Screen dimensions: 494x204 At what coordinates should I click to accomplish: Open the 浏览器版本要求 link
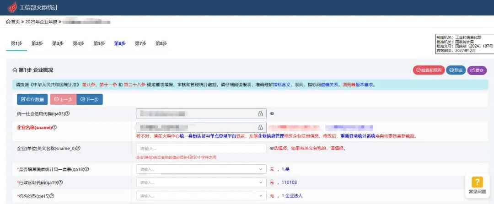[359, 85]
